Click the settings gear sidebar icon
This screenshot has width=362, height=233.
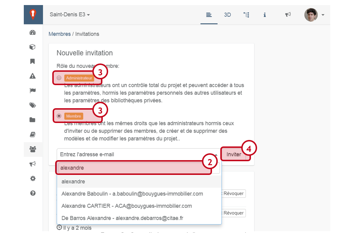tap(33, 178)
